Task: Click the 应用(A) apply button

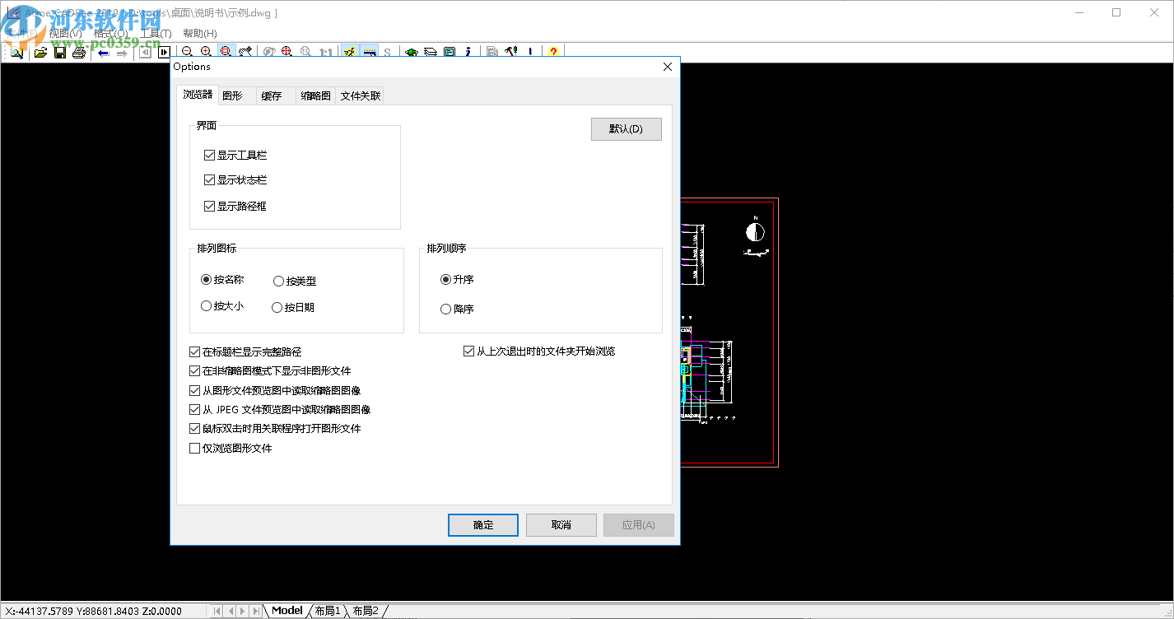Action: (x=639, y=524)
